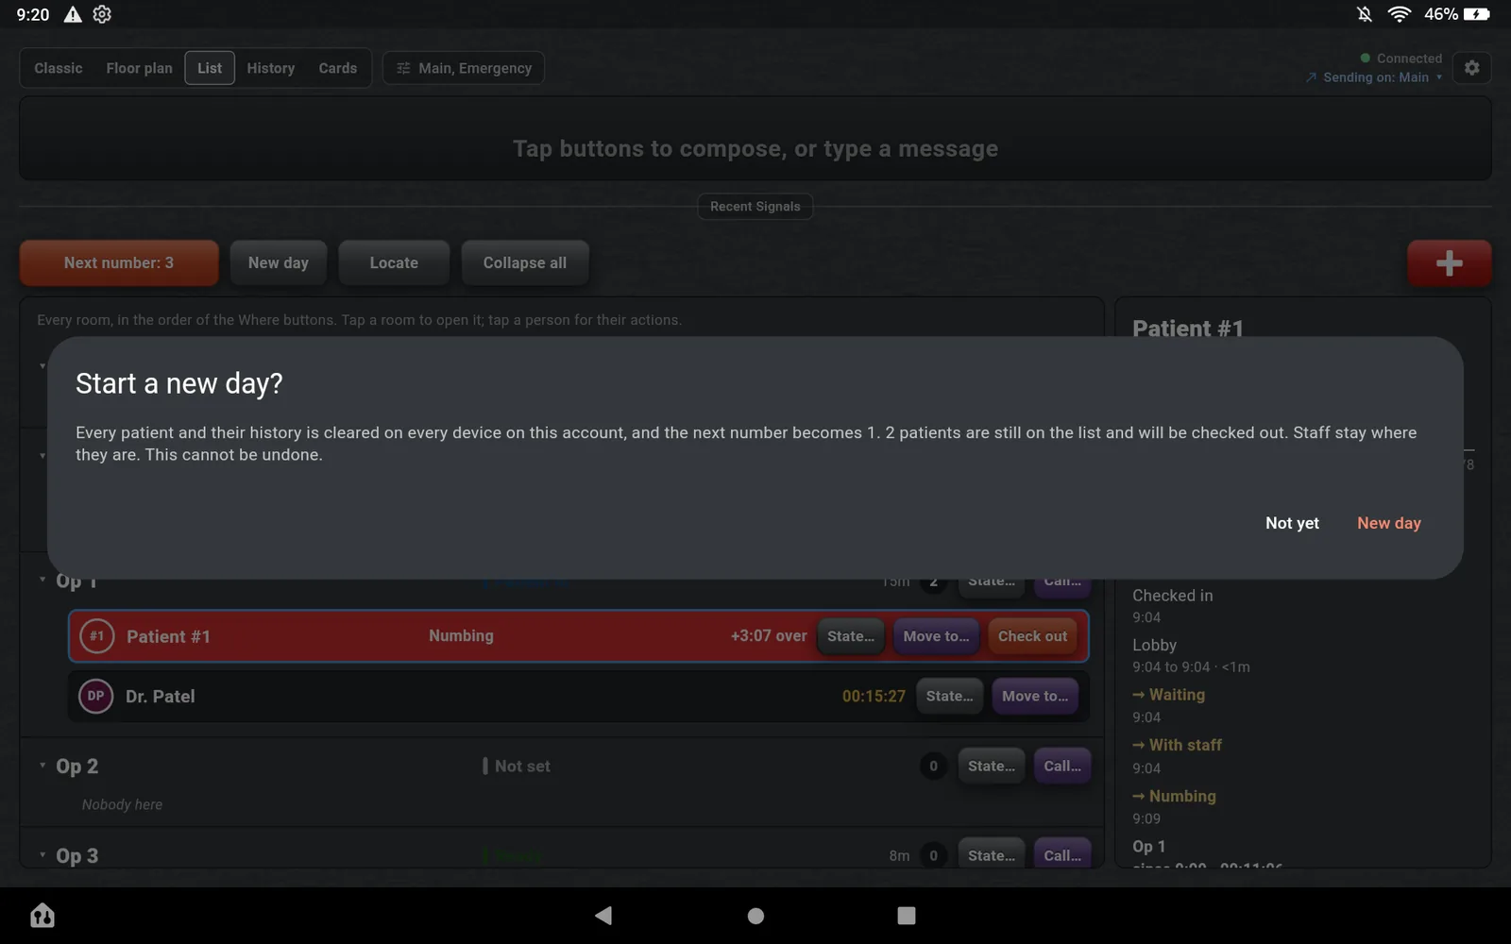The image size is (1511, 944).
Task: Switch to the Classic view tab
Action: [59, 68]
